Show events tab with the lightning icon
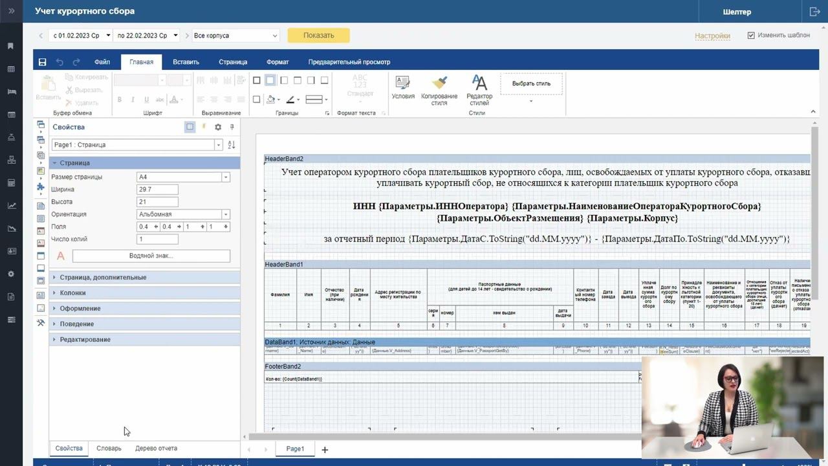 pos(204,127)
